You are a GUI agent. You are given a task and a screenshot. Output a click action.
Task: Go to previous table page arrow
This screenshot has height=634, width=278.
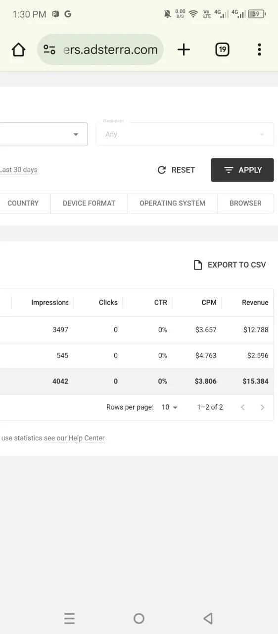(x=243, y=407)
